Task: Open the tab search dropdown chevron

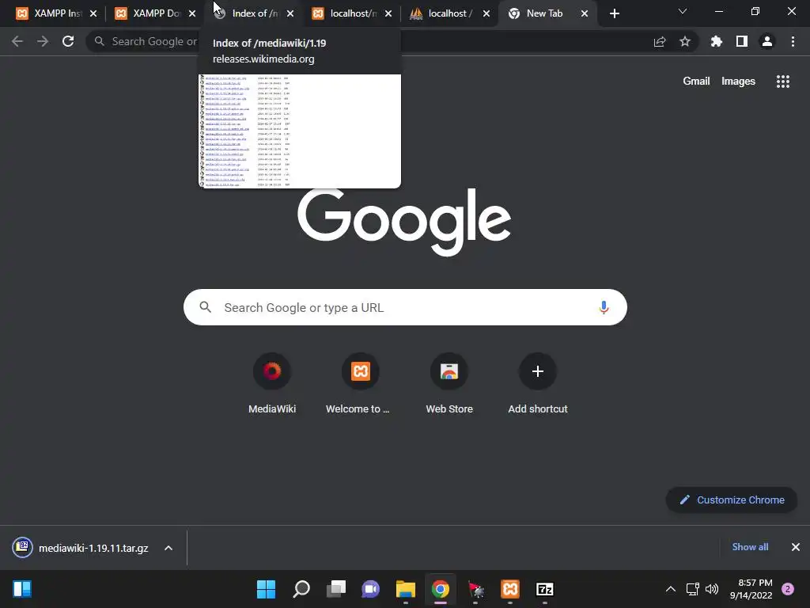Action: click(x=683, y=11)
